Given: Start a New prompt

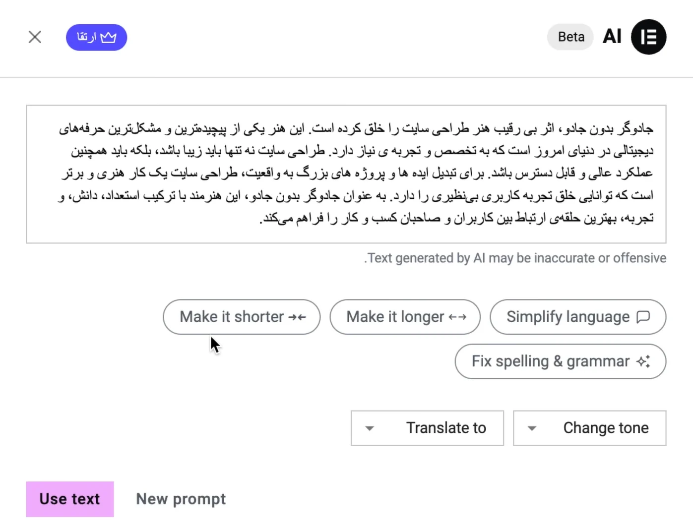Looking at the screenshot, I should pyautogui.click(x=181, y=499).
